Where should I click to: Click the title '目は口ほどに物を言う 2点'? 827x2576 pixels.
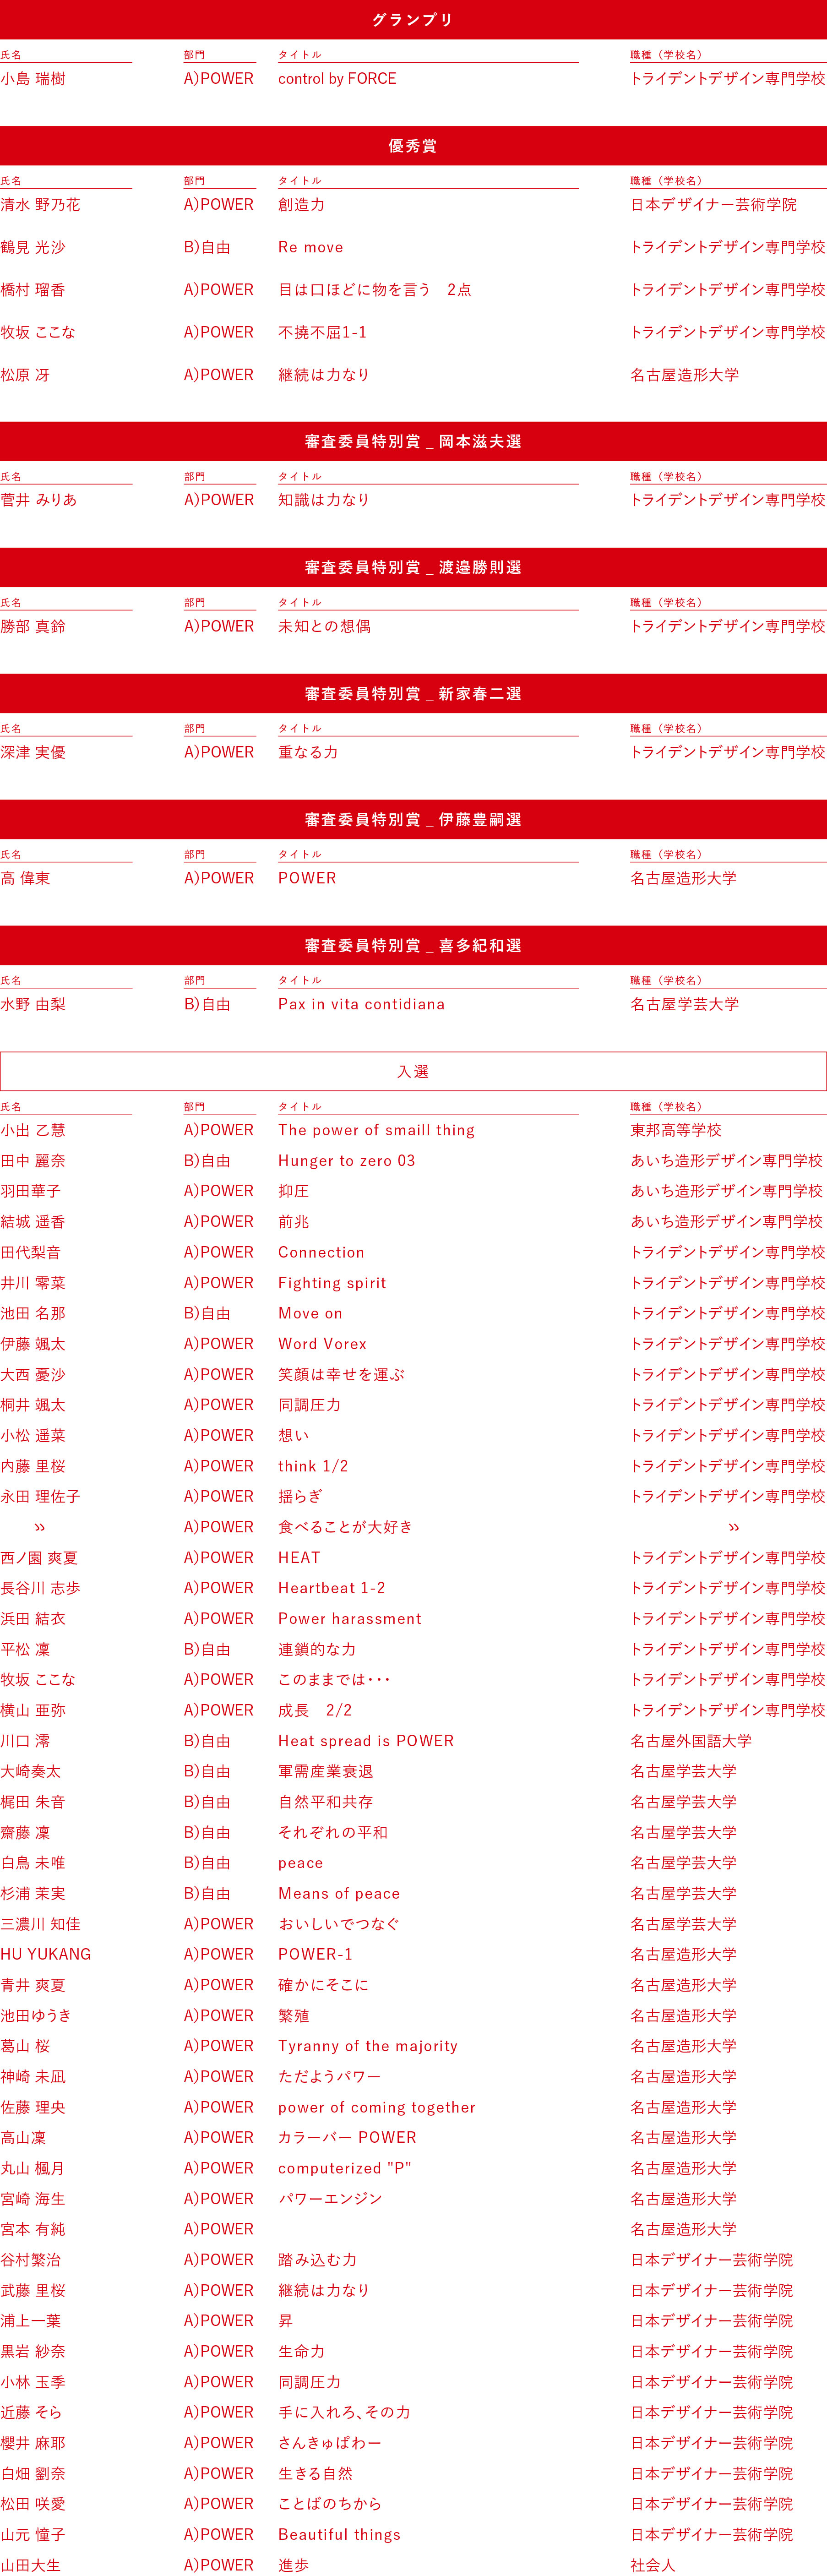pyautogui.click(x=375, y=290)
